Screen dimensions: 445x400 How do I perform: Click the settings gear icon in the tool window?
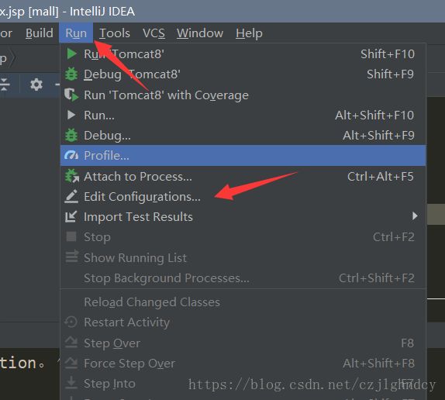pyautogui.click(x=36, y=84)
